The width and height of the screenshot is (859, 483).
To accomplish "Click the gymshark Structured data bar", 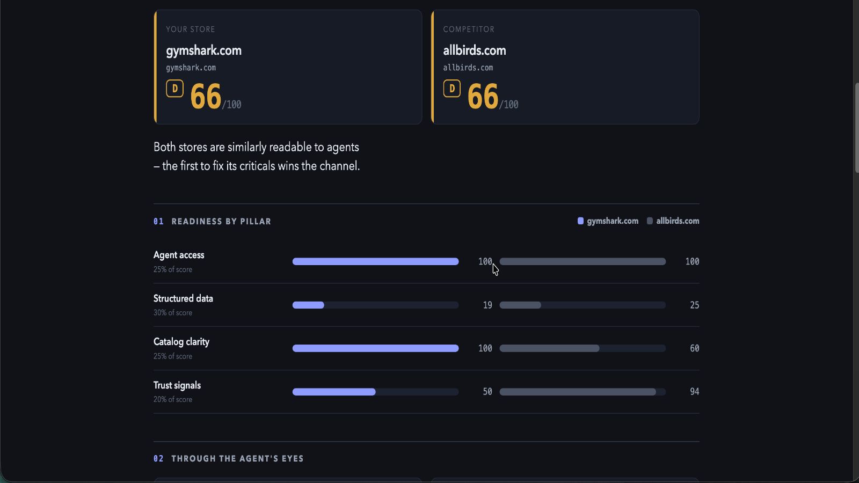I will coord(375,305).
